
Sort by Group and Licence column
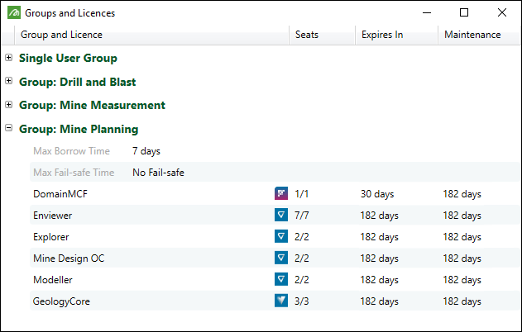click(x=62, y=35)
